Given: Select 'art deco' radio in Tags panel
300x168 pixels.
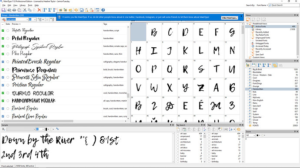Looking at the screenshot, I should pyautogui.click(x=209, y=148).
